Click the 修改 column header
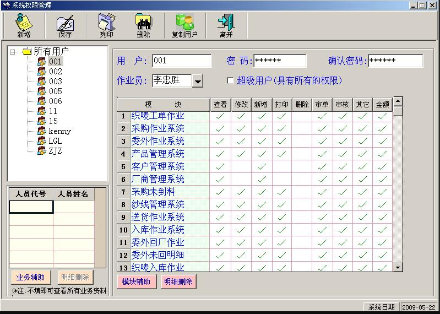This screenshot has height=314, width=440. point(241,105)
